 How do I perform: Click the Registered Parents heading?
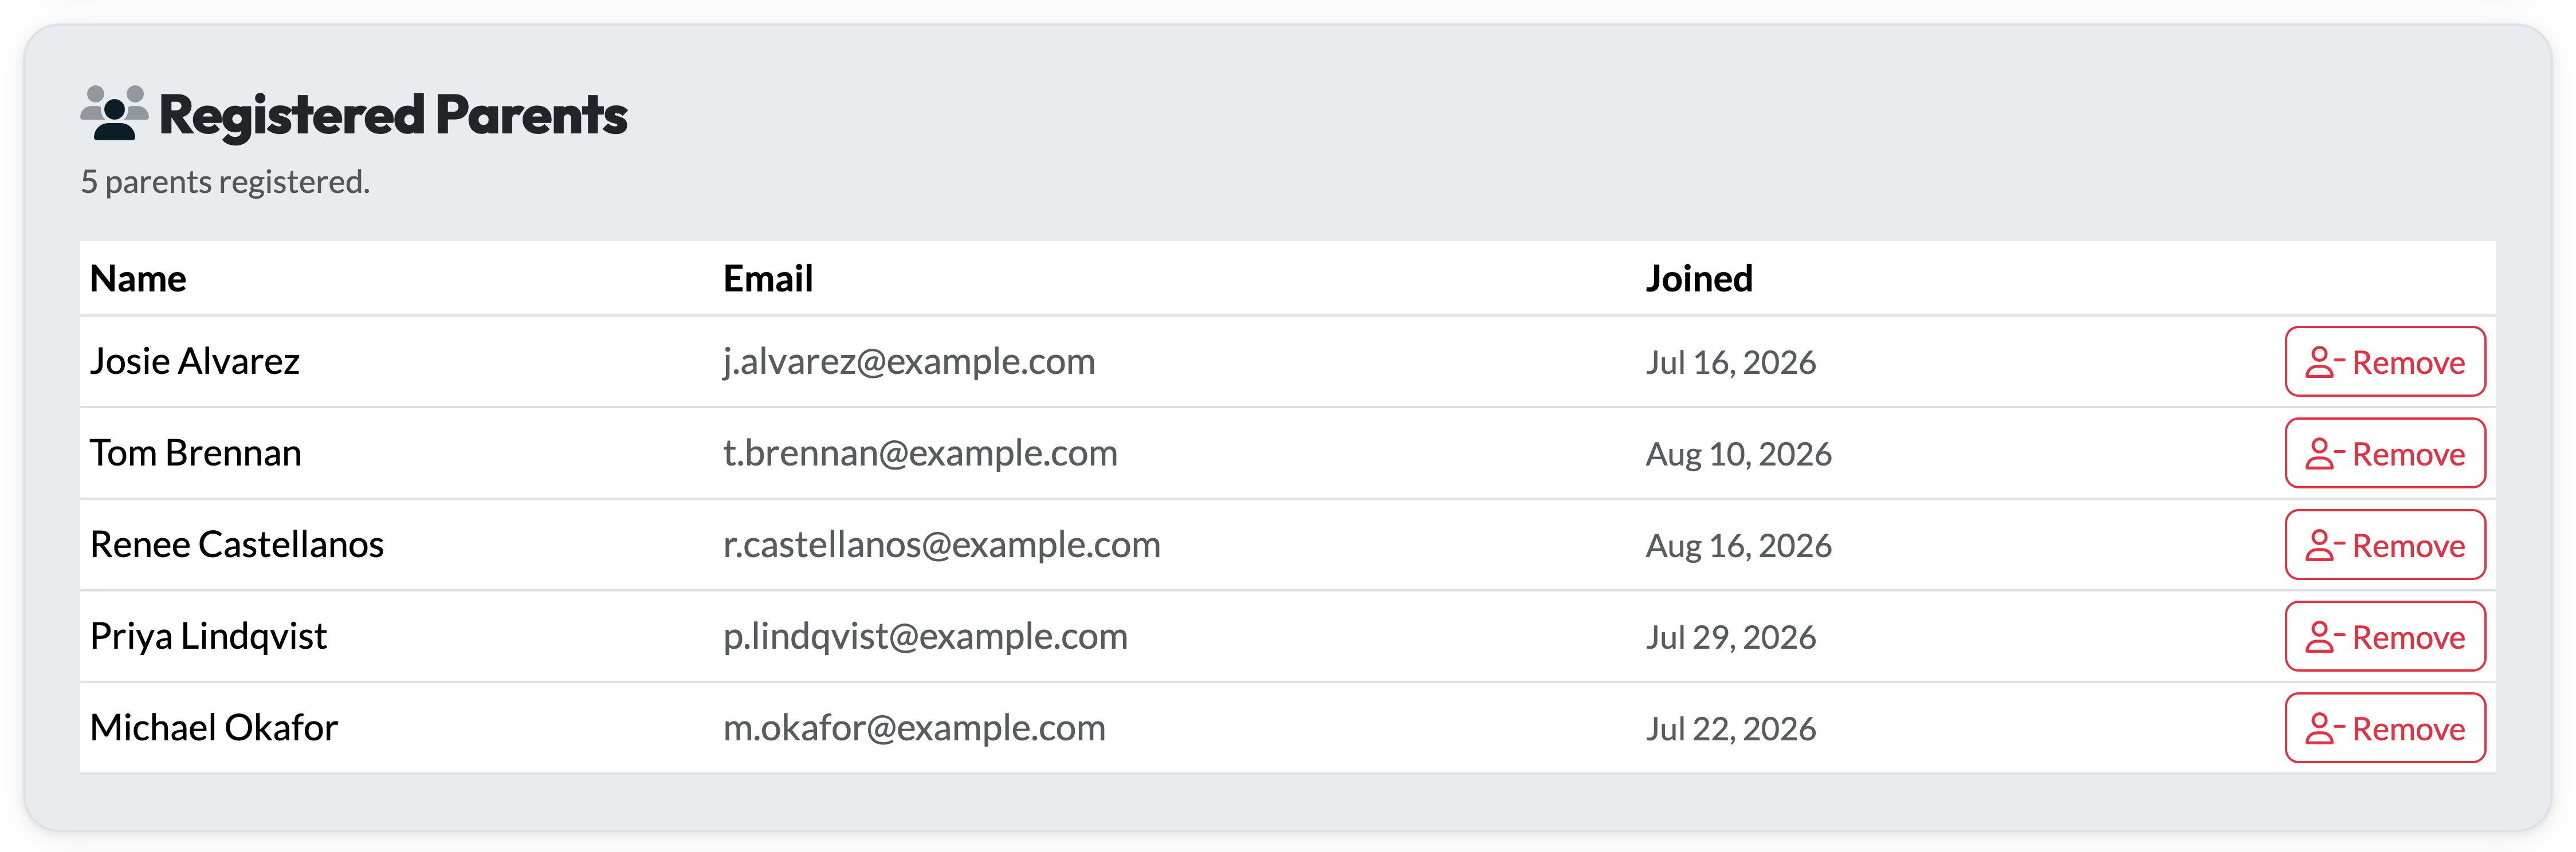393,115
